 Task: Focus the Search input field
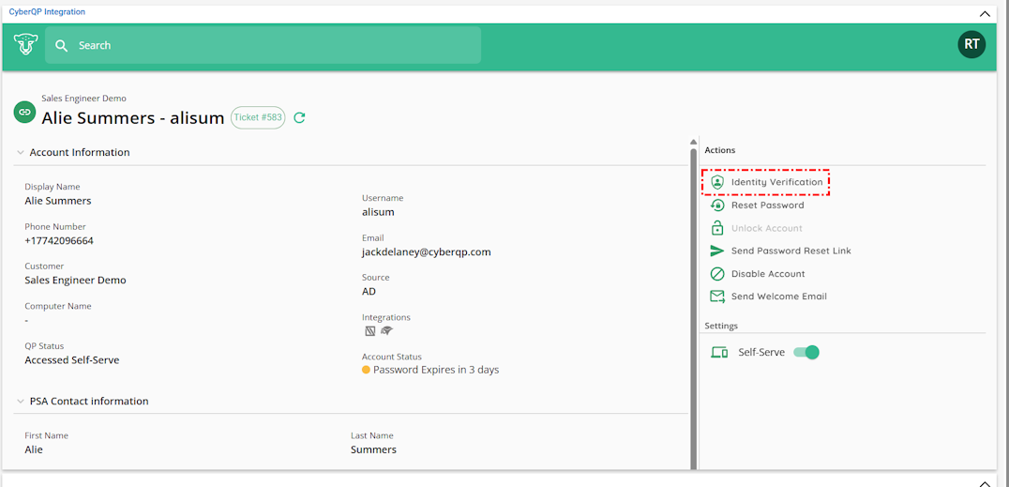point(264,45)
